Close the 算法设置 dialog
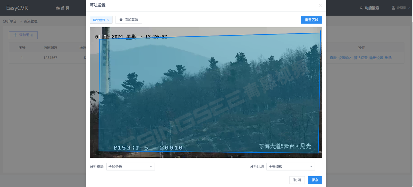This screenshot has width=413, height=187. pyautogui.click(x=320, y=5)
